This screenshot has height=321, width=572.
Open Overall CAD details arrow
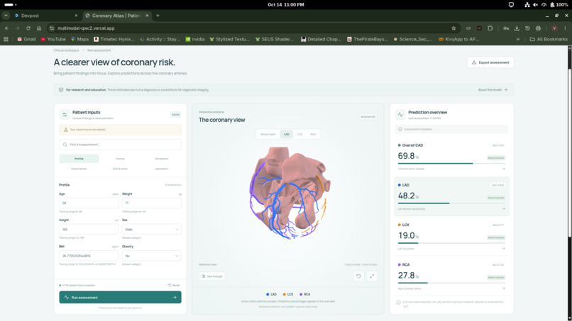[x=503, y=169]
